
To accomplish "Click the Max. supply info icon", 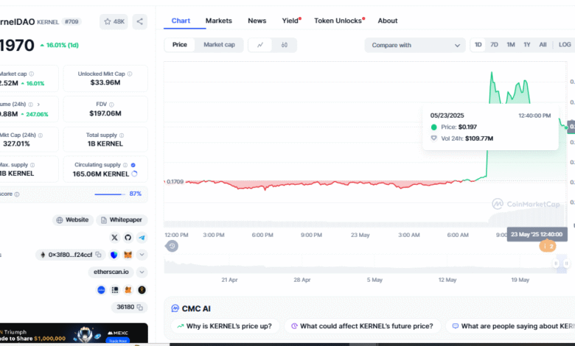I will point(32,165).
